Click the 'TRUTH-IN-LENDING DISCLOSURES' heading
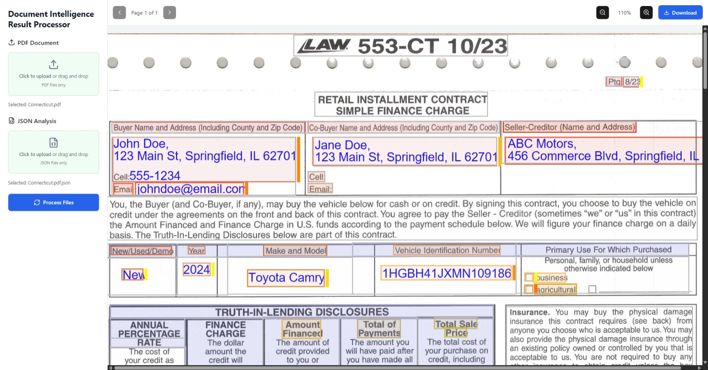 [302, 312]
